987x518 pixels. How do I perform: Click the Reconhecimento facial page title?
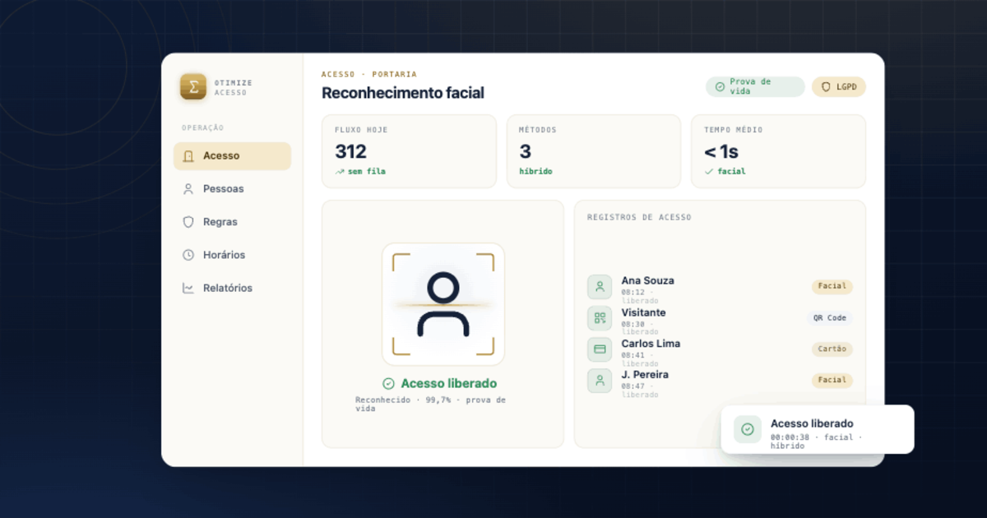[403, 93]
